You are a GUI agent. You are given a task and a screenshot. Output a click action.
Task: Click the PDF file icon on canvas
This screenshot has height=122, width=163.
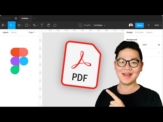coord(81,65)
